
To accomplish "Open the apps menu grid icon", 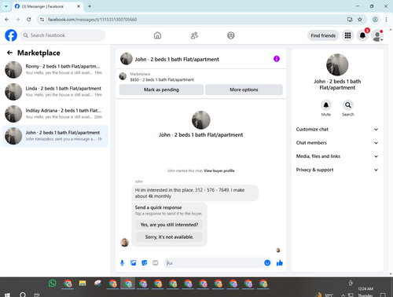I will point(347,35).
